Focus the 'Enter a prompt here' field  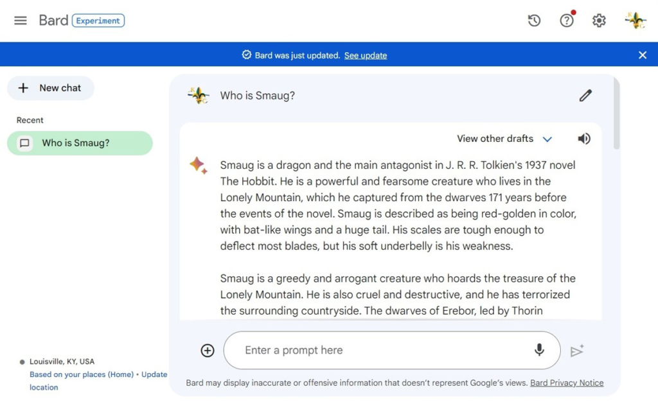pos(379,350)
